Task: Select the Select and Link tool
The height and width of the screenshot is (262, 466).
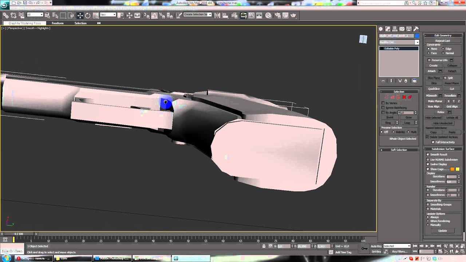Action: coord(5,15)
